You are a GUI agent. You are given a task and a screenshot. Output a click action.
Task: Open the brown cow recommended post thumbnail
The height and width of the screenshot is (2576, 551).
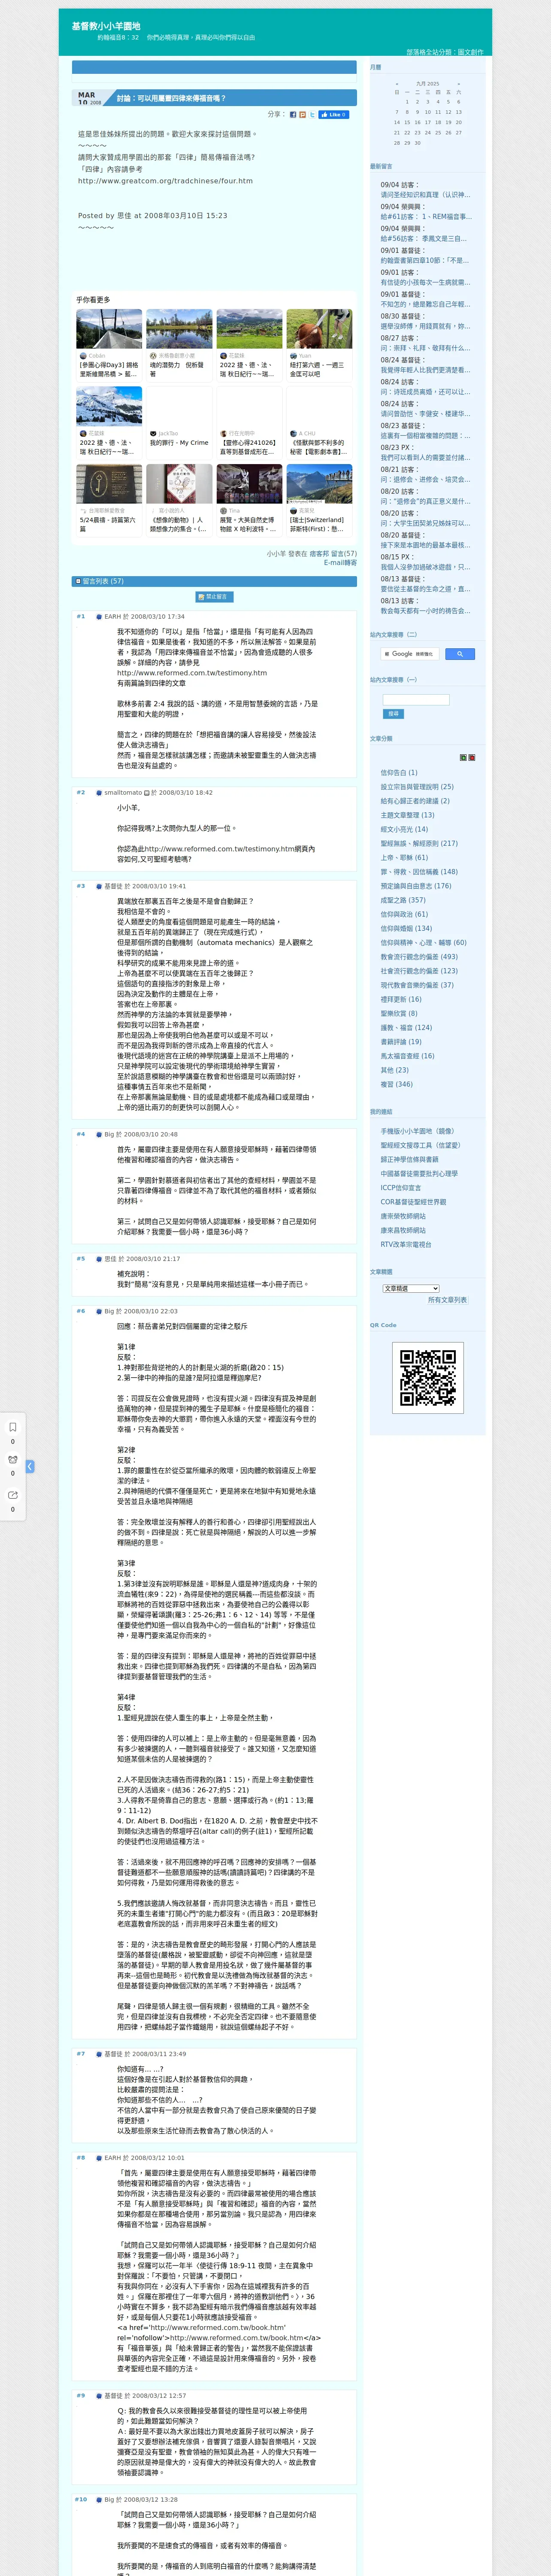pos(319,329)
